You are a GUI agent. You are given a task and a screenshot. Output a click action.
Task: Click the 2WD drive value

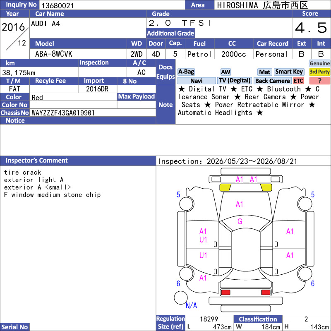[x=137, y=54]
